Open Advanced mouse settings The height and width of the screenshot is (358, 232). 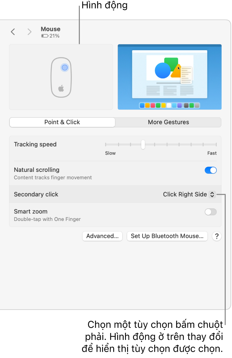click(x=102, y=236)
